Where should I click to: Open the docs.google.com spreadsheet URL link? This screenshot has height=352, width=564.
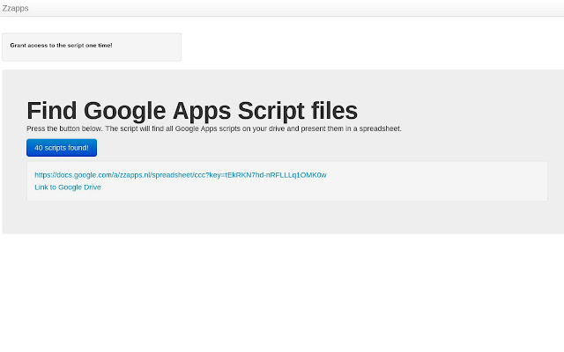coord(181,175)
